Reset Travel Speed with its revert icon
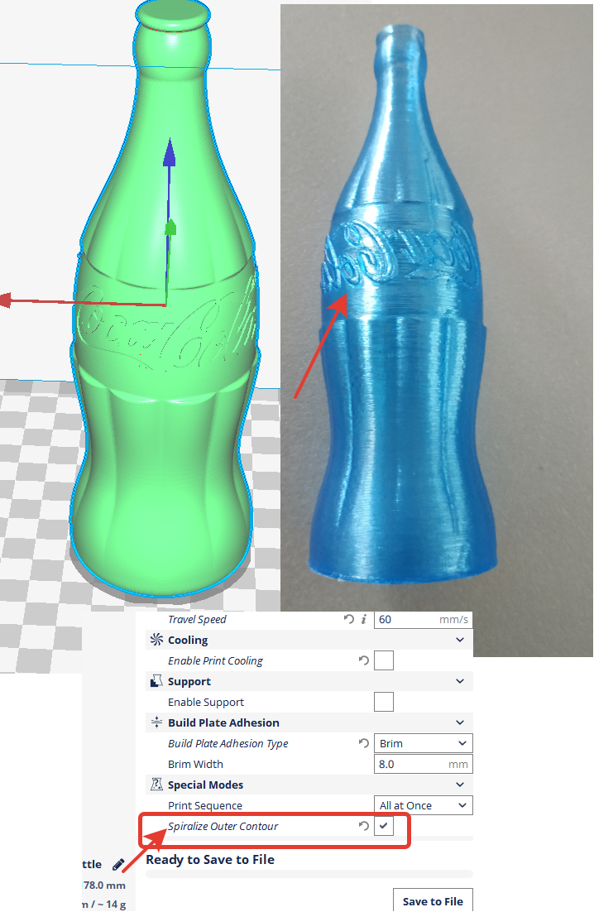 tap(349, 619)
